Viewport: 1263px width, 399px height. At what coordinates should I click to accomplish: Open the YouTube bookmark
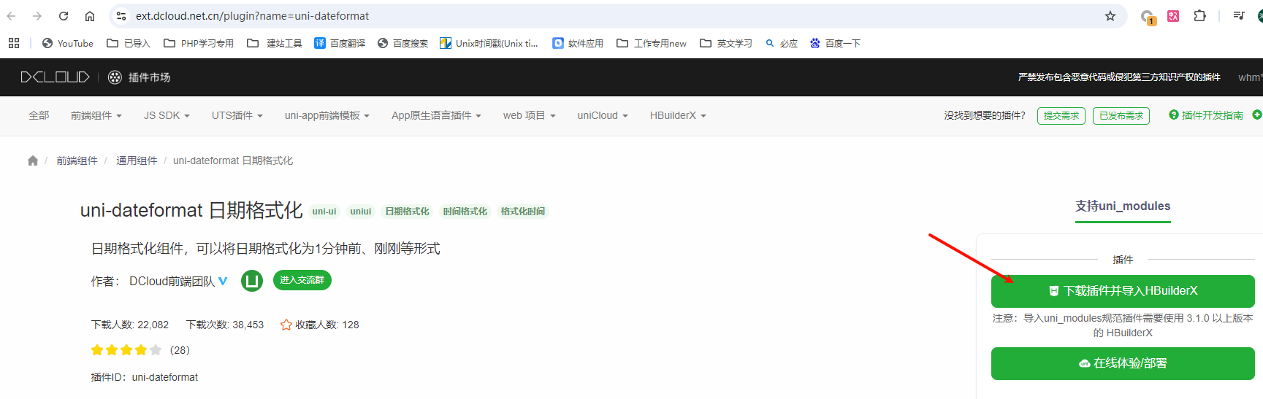68,43
